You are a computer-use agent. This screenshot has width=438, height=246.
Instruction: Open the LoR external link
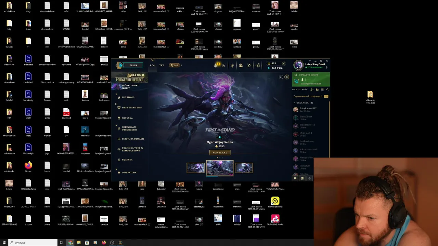tap(176, 65)
